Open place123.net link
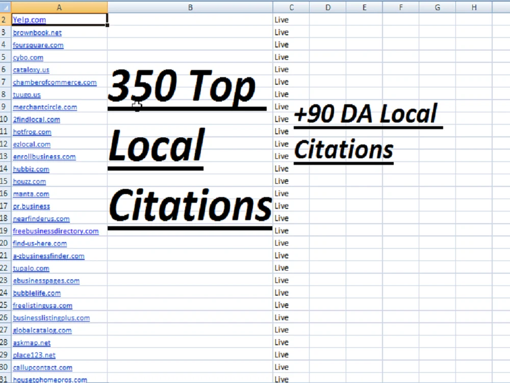The height and width of the screenshot is (383, 510). click(x=34, y=355)
